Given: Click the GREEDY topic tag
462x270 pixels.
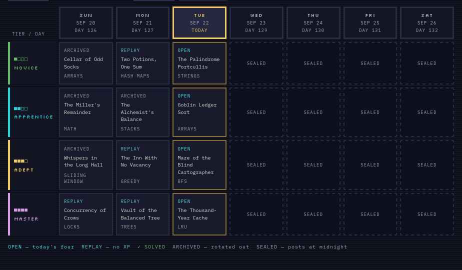Looking at the screenshot, I should (x=130, y=181).
